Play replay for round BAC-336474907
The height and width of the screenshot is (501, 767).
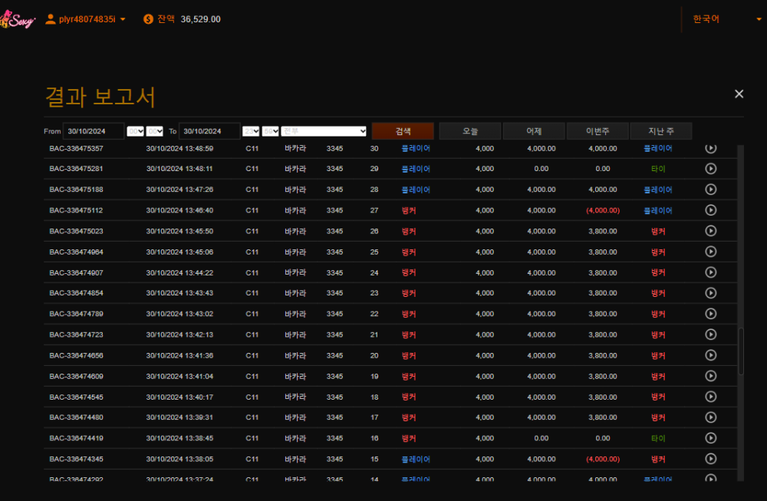tap(710, 272)
